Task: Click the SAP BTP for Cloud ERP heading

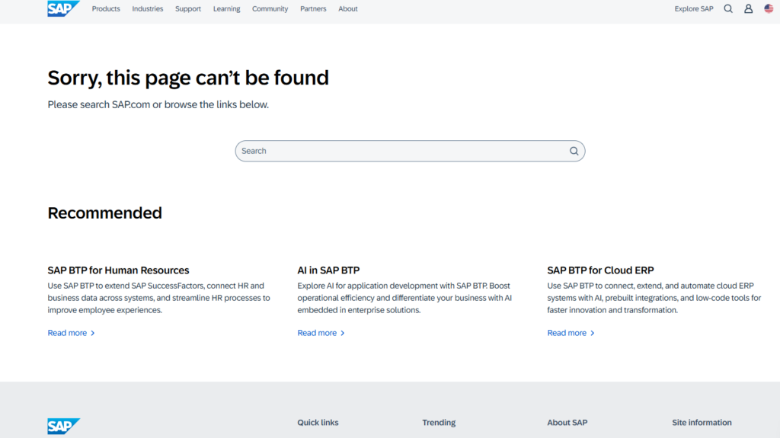Action: (600, 270)
